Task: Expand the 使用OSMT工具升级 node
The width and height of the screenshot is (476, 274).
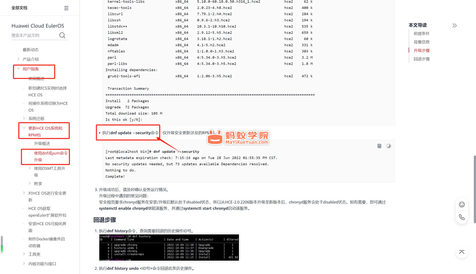Action: point(30,168)
